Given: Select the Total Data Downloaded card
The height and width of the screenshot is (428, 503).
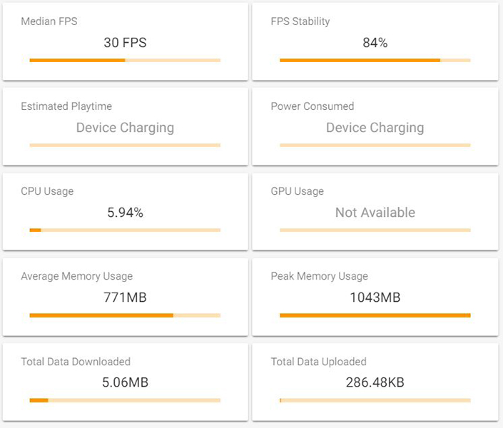Looking at the screenshot, I should tap(125, 382).
